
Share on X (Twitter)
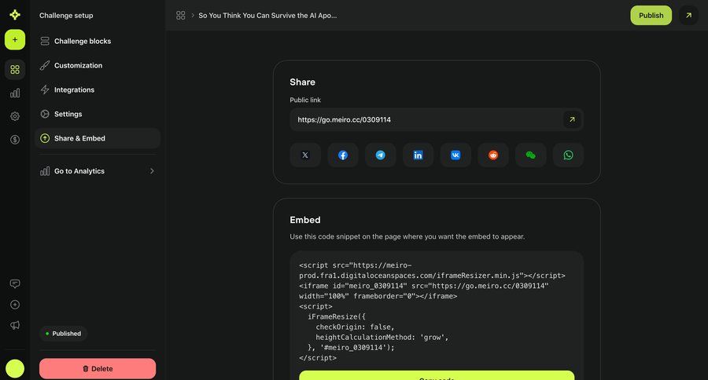(x=305, y=155)
